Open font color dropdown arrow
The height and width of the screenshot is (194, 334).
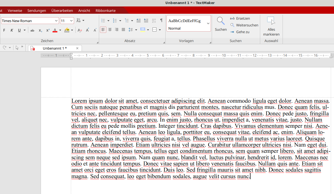click(60, 30)
